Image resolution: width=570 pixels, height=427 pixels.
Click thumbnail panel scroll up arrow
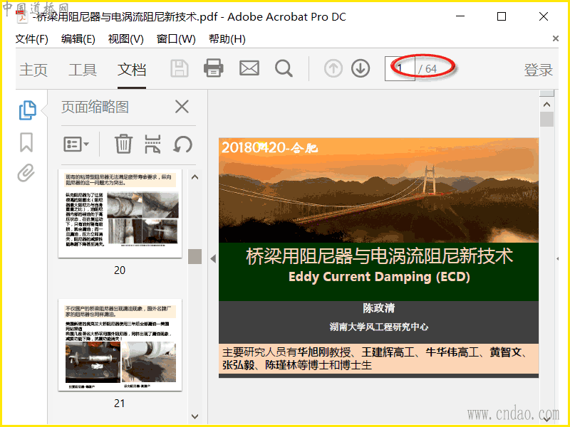tap(195, 177)
